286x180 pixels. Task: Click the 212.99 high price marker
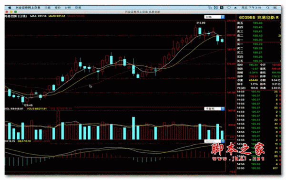pyautogui.click(x=201, y=23)
